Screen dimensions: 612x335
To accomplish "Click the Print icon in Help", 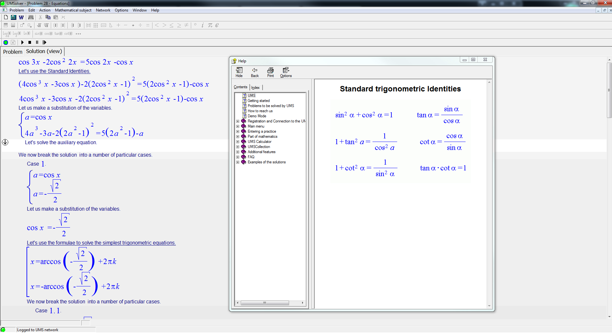I will 271,72.
